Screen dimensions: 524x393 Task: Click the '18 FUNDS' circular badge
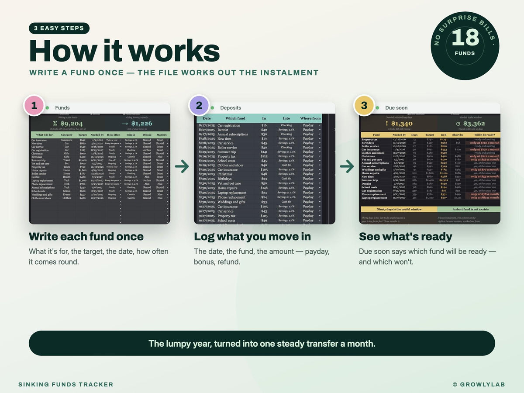point(465,46)
